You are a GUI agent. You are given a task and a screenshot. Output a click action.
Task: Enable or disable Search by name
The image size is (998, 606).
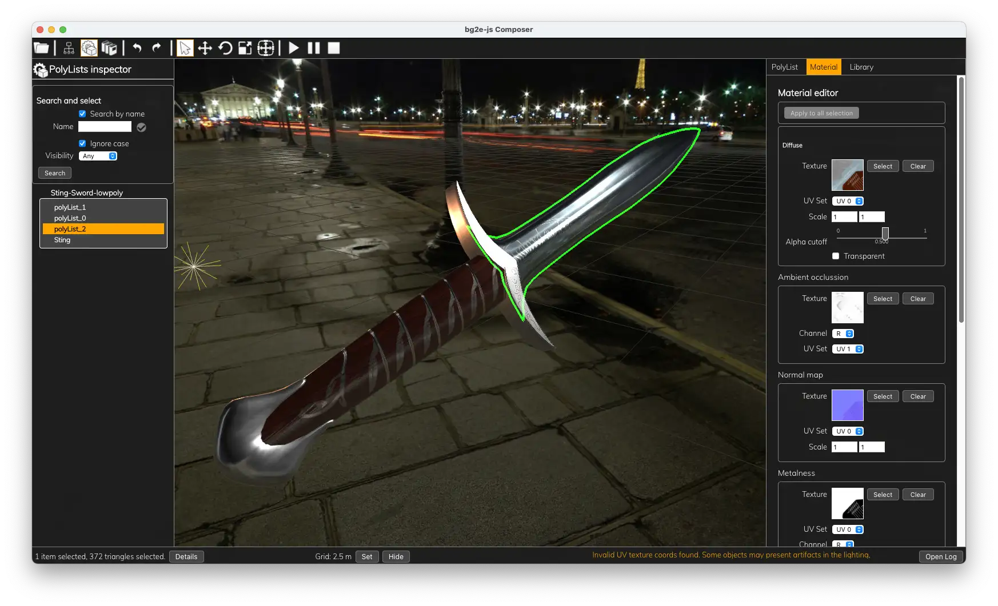coord(82,114)
